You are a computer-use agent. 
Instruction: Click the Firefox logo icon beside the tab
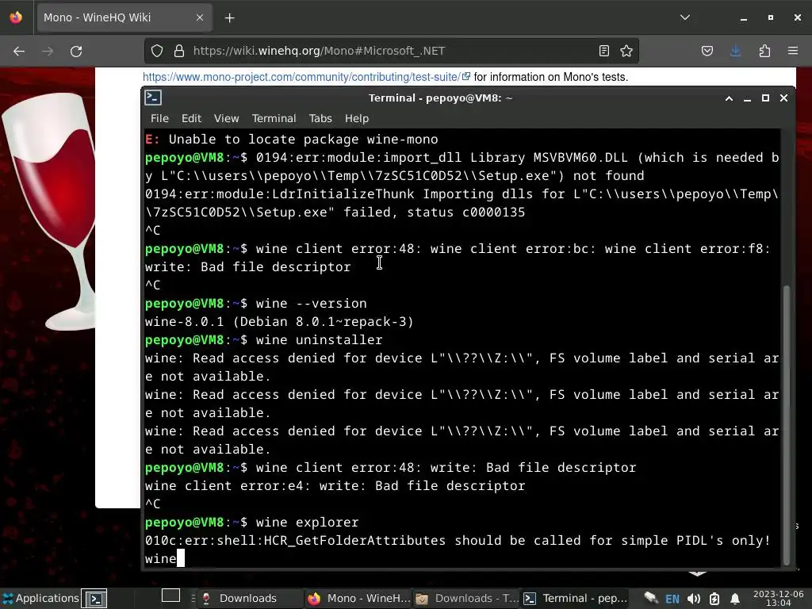point(16,17)
